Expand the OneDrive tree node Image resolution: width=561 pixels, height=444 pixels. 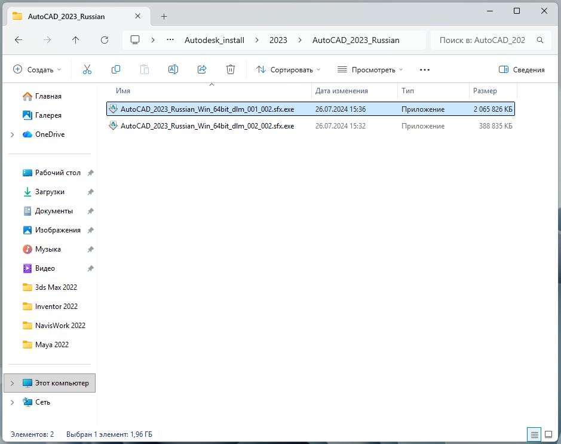12,134
